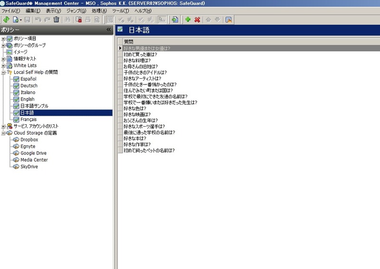The image size is (380, 269).
Task: Click the 質問 column header
Action: [128, 42]
